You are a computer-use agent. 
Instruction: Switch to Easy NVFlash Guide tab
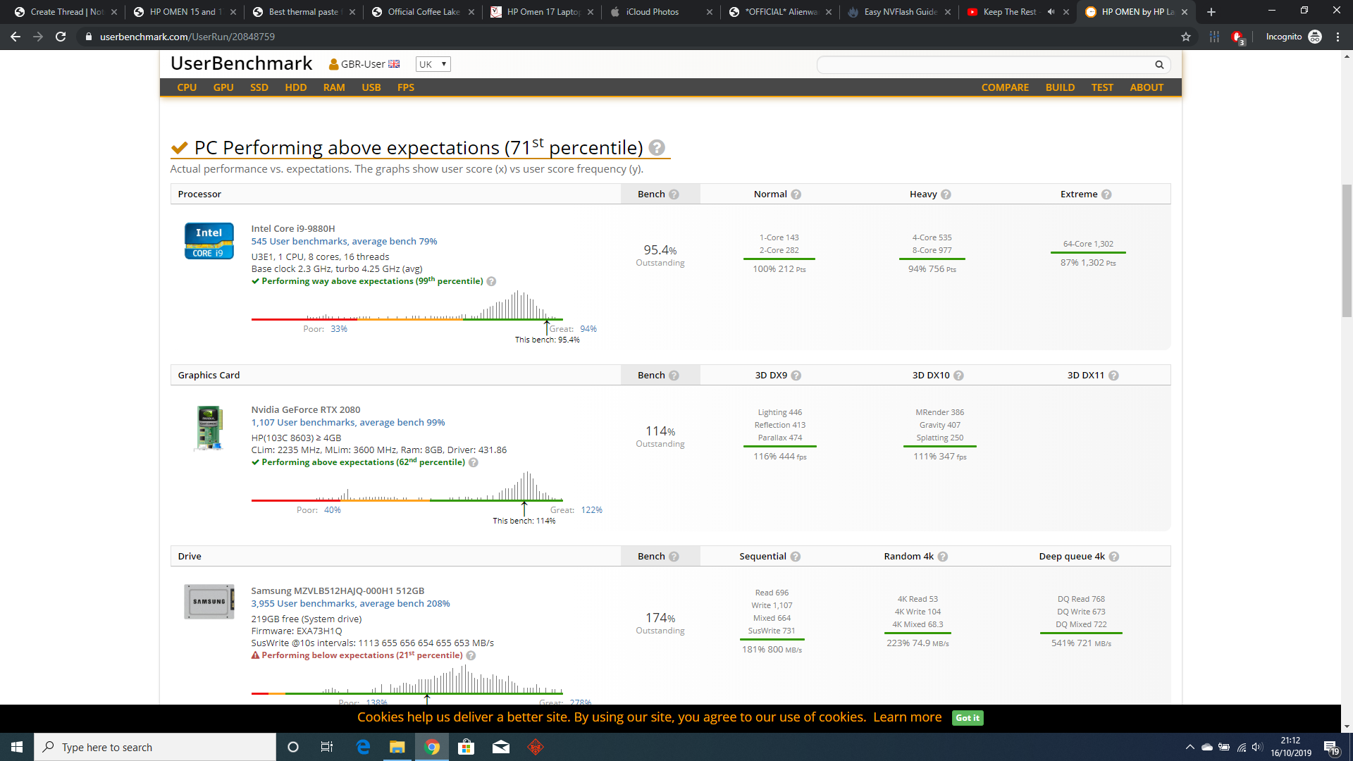coord(901,12)
